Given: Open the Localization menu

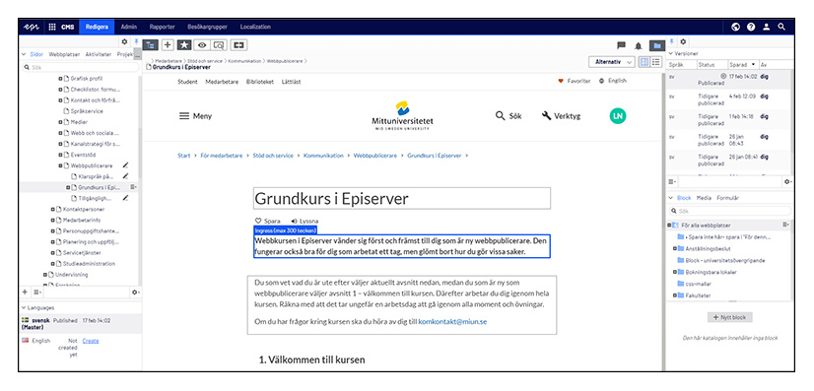Looking at the screenshot, I should click(255, 27).
